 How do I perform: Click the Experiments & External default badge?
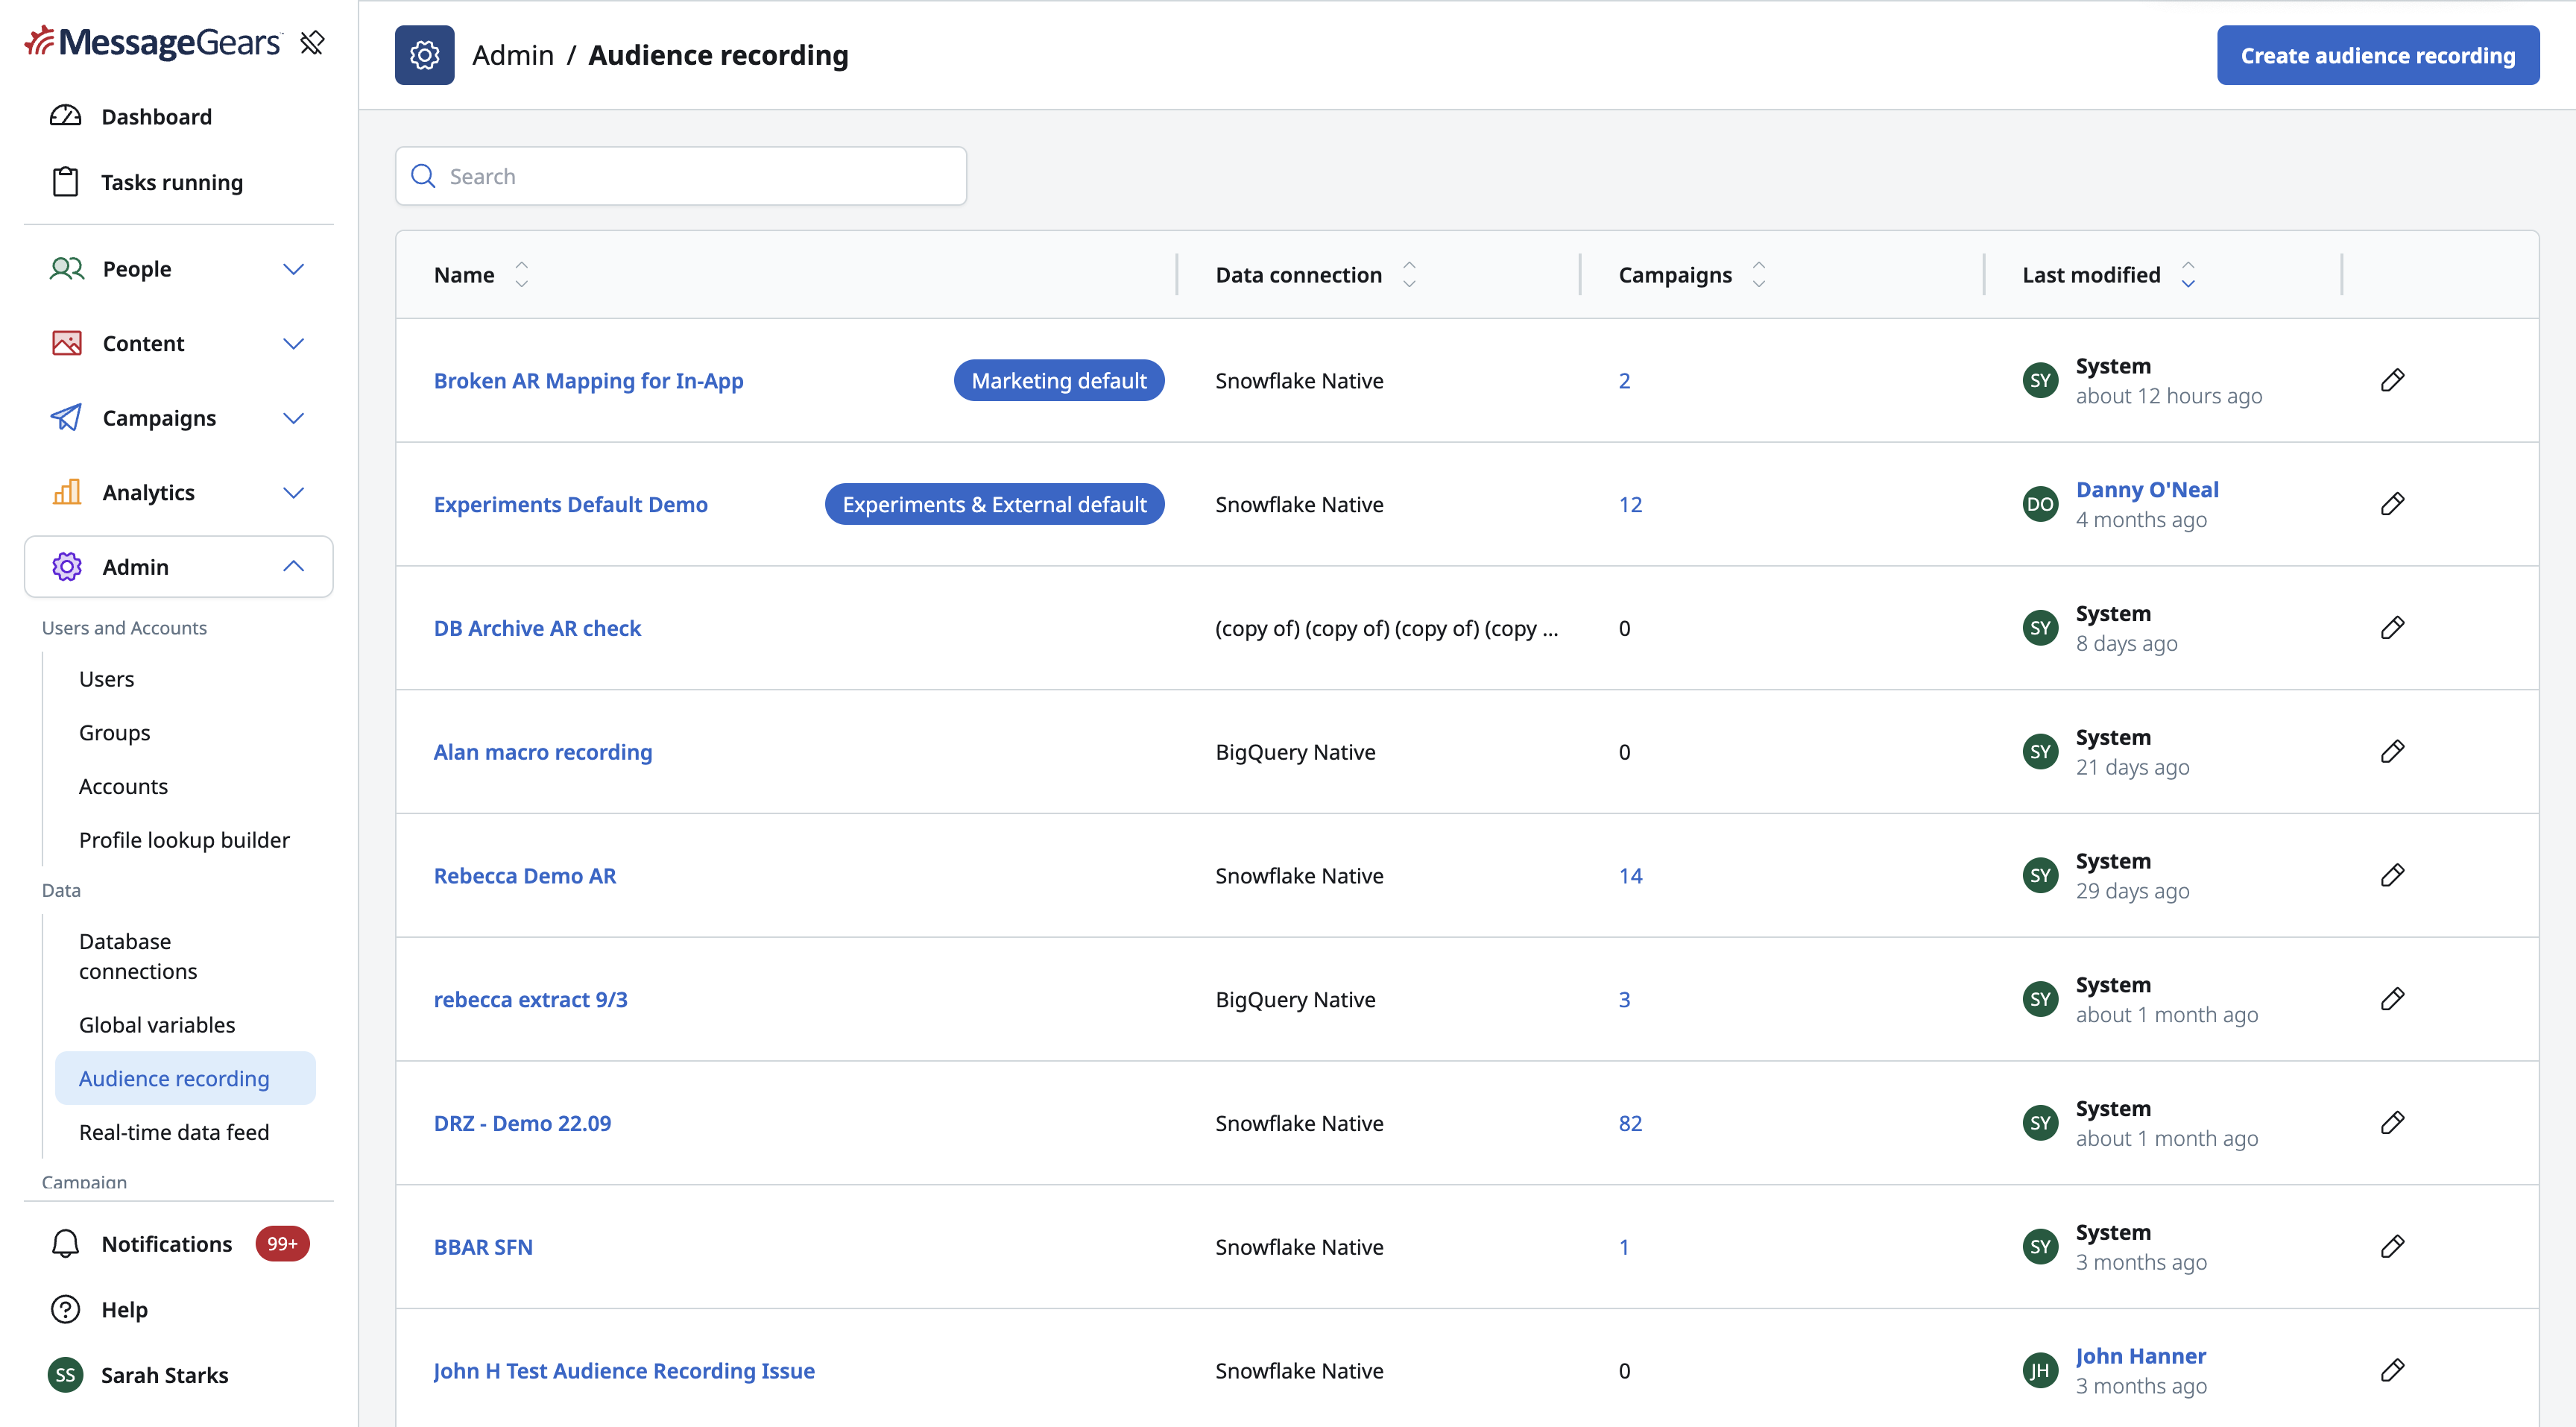[994, 504]
